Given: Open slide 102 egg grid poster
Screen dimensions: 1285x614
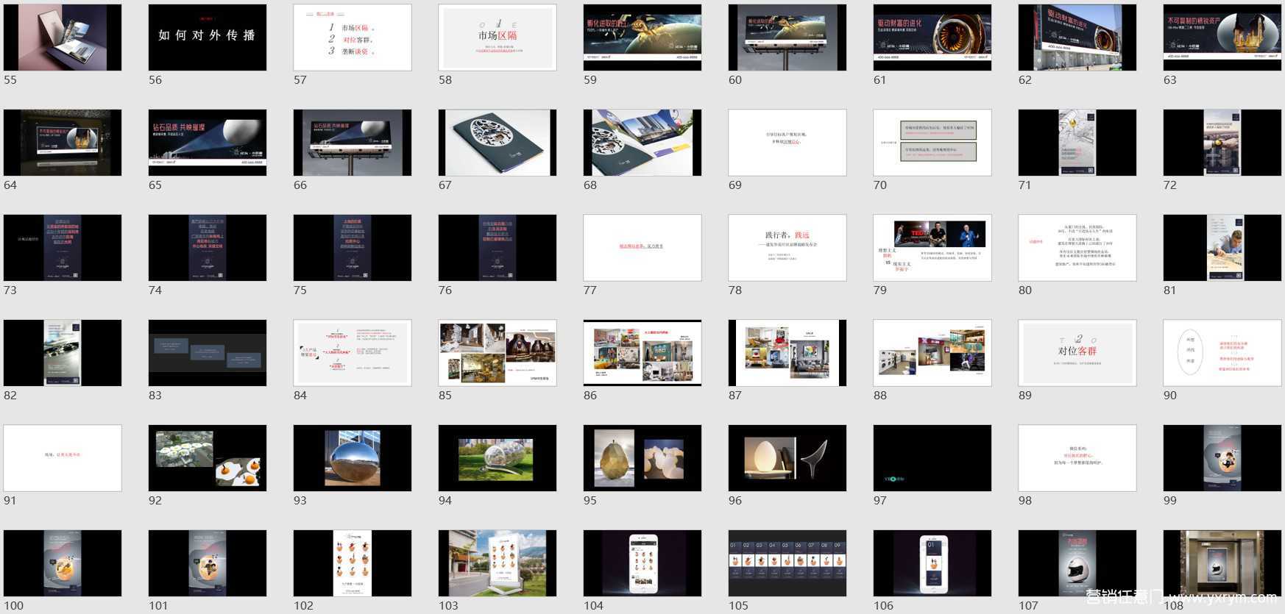Looking at the screenshot, I should (353, 563).
